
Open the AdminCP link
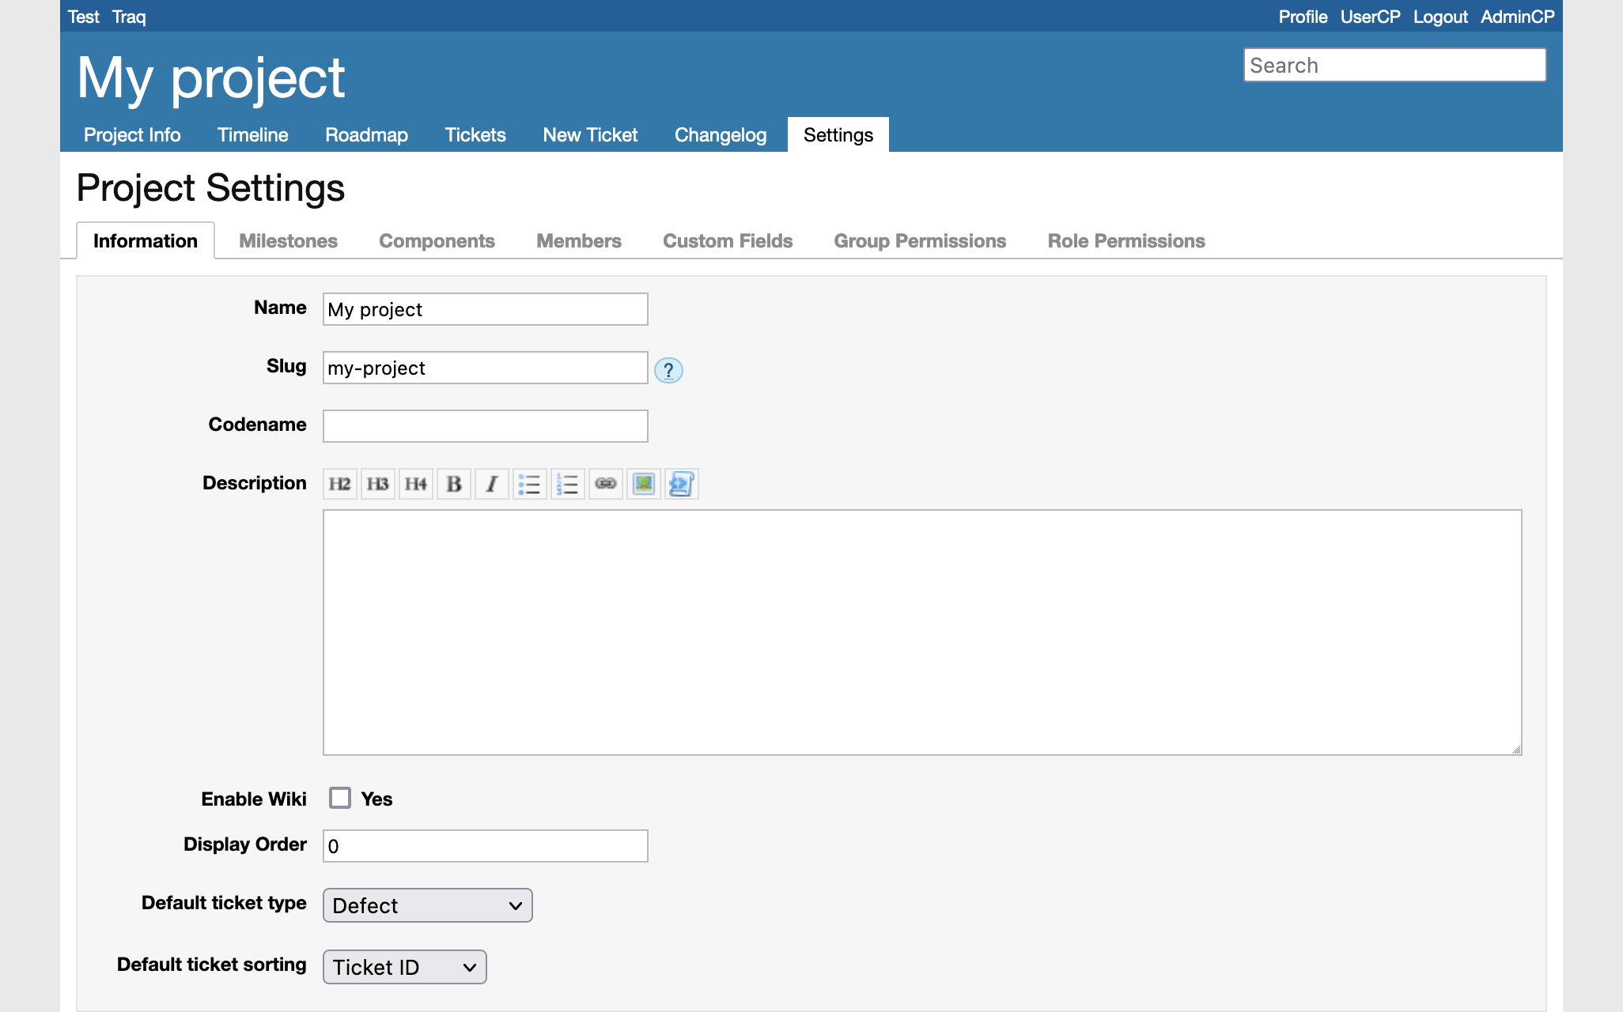coord(1517,17)
